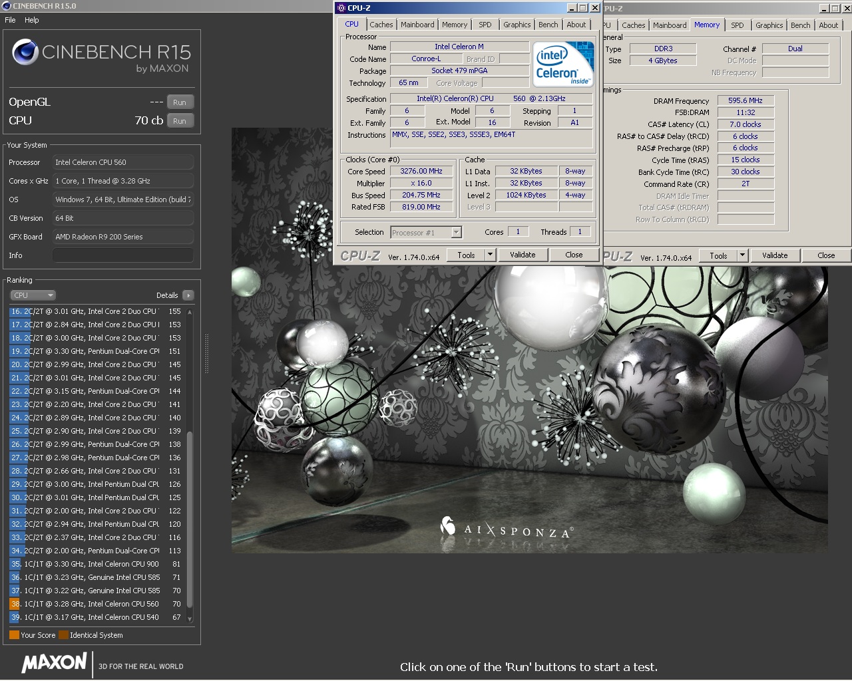Open Graphics tab in front CPU-Z window

[x=517, y=25]
